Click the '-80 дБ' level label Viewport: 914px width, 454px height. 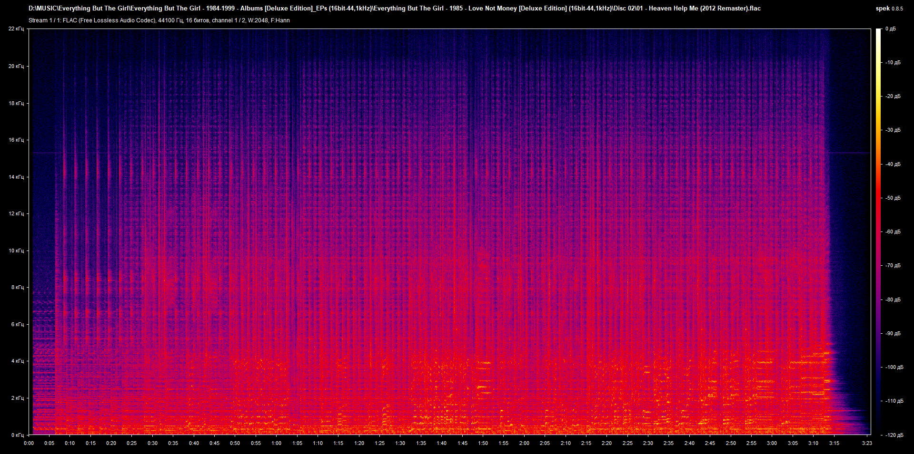point(893,299)
